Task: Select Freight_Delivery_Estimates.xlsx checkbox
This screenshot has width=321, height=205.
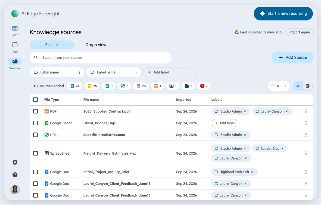Action: pos(35,153)
